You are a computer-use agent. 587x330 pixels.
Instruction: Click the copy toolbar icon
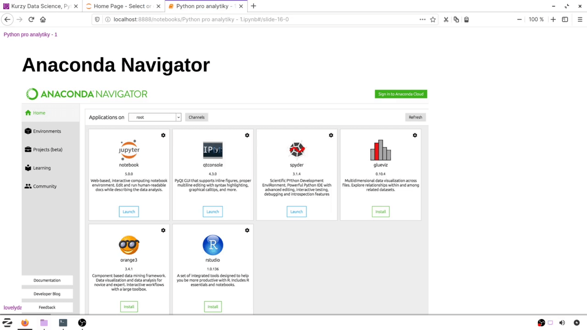pos(456,19)
